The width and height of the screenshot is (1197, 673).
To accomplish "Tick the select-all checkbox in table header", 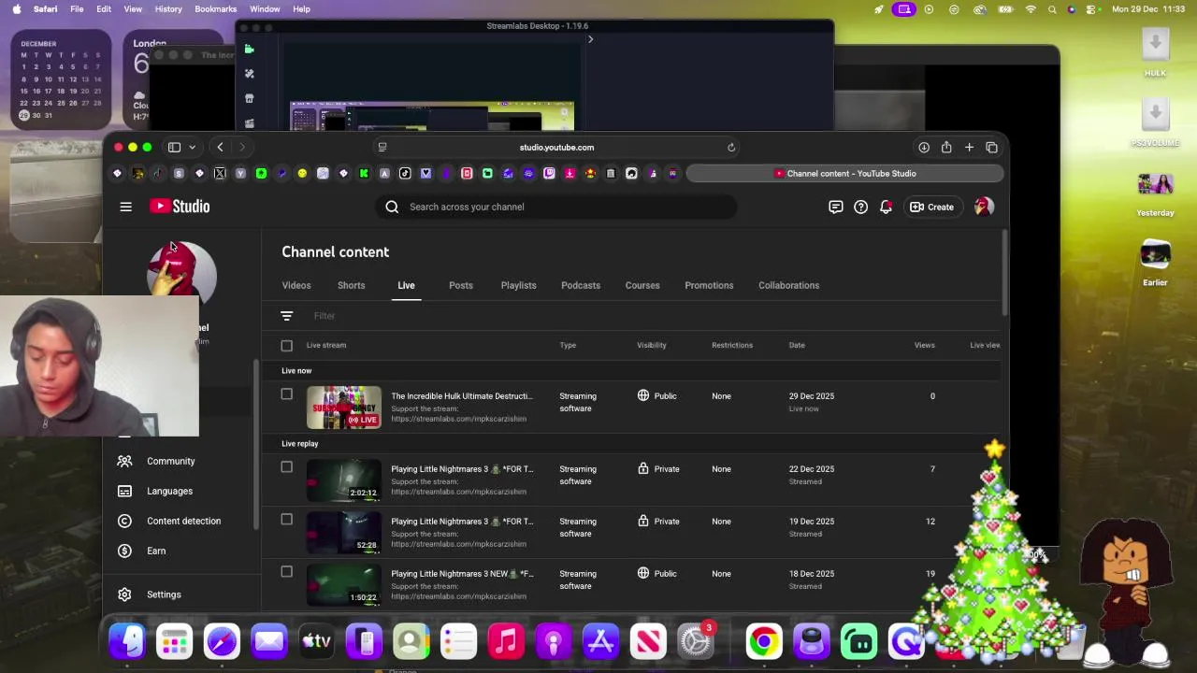I will pyautogui.click(x=287, y=346).
